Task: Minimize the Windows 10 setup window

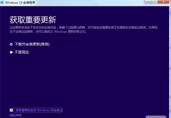Action: coord(148,2)
